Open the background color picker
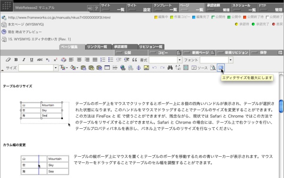The width and height of the screenshot is (284, 178). [x=74, y=68]
